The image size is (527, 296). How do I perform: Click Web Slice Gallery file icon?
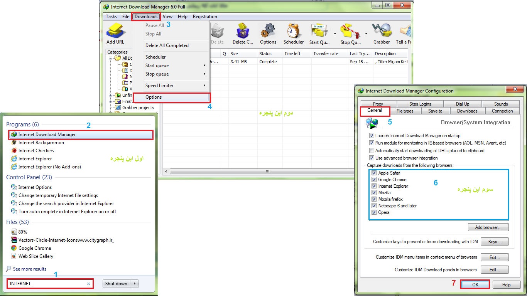pyautogui.click(x=14, y=256)
